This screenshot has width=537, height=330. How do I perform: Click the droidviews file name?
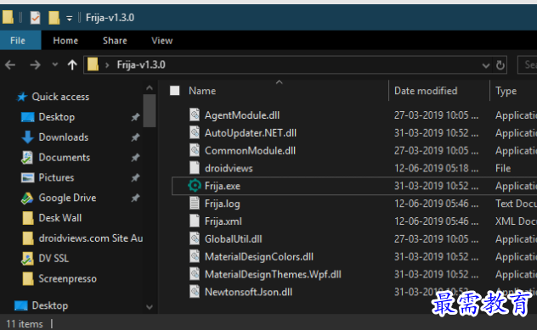pyautogui.click(x=229, y=168)
